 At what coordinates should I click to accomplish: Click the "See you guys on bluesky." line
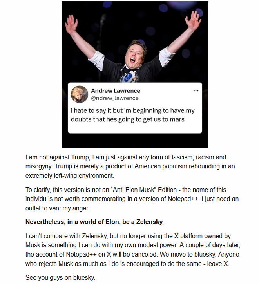click(60, 278)
